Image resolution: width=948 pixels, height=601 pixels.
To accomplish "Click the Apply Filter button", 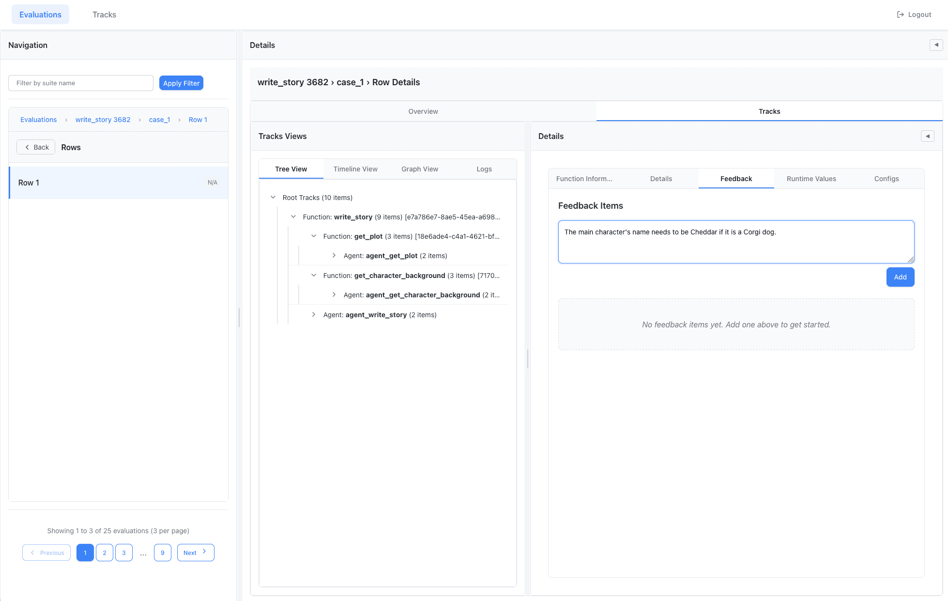I will coord(181,83).
